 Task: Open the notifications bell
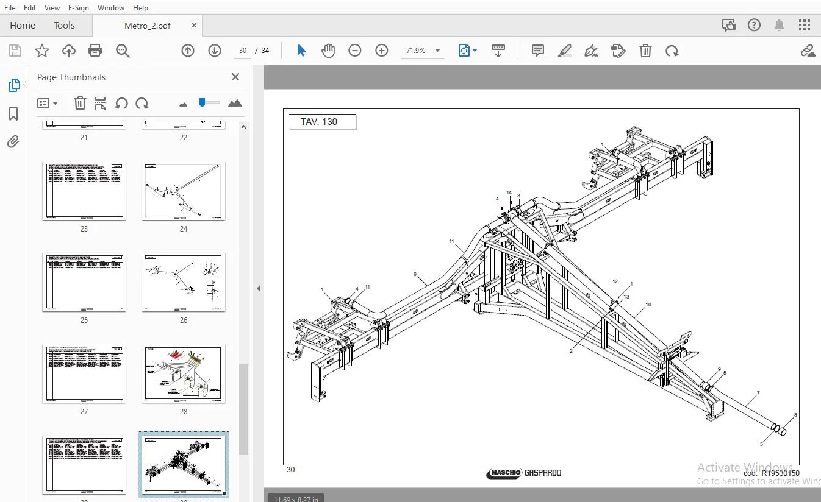click(x=780, y=25)
